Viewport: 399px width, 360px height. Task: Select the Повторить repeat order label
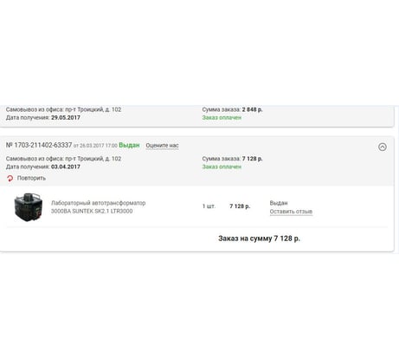pos(31,178)
